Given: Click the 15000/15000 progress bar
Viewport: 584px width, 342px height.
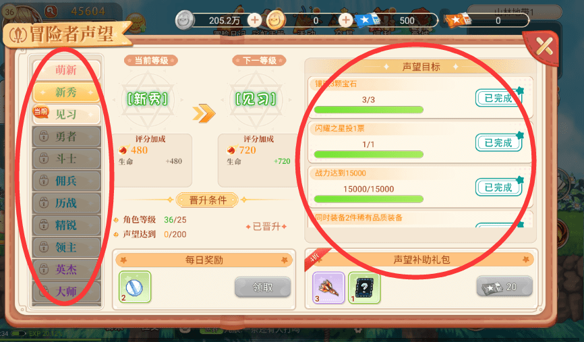Looking at the screenshot, I should 368,199.
